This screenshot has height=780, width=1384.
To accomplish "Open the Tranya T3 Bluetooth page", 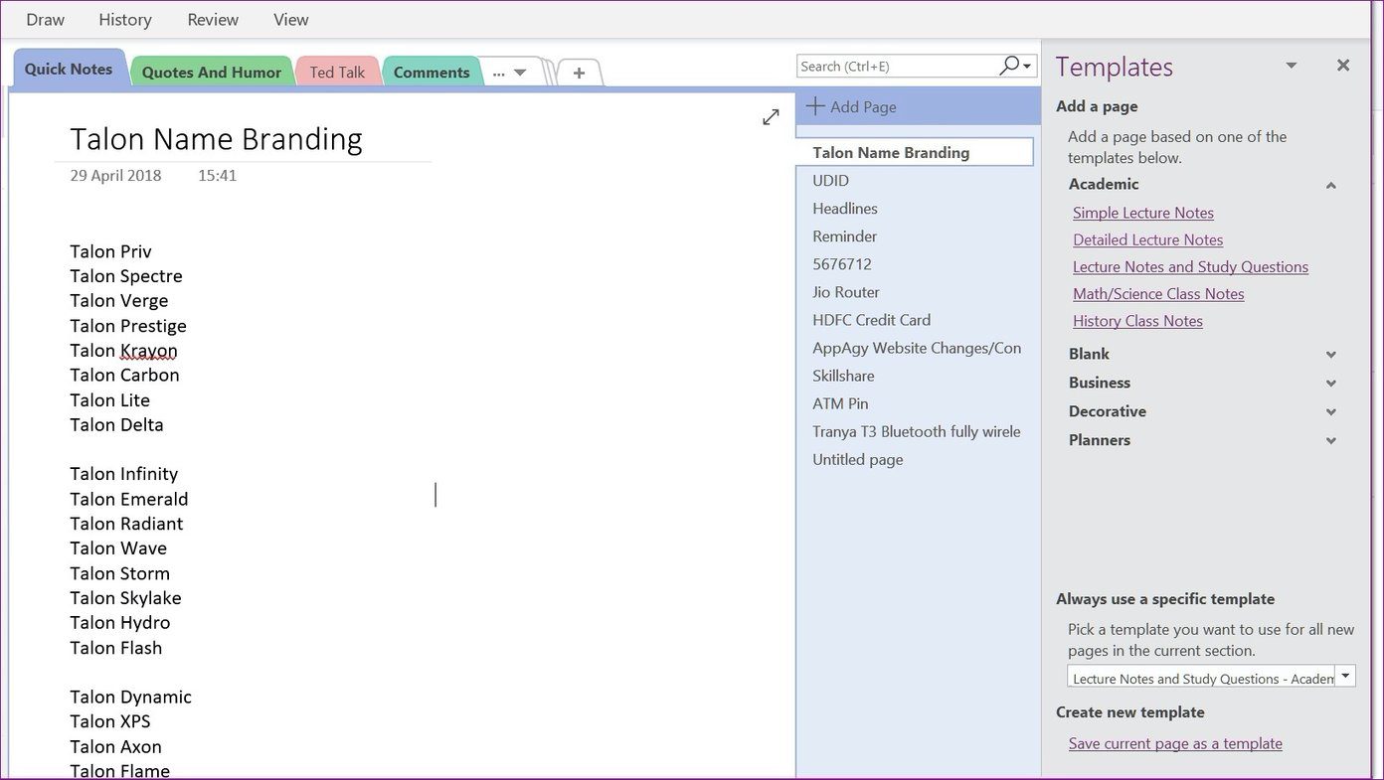I will coord(915,430).
